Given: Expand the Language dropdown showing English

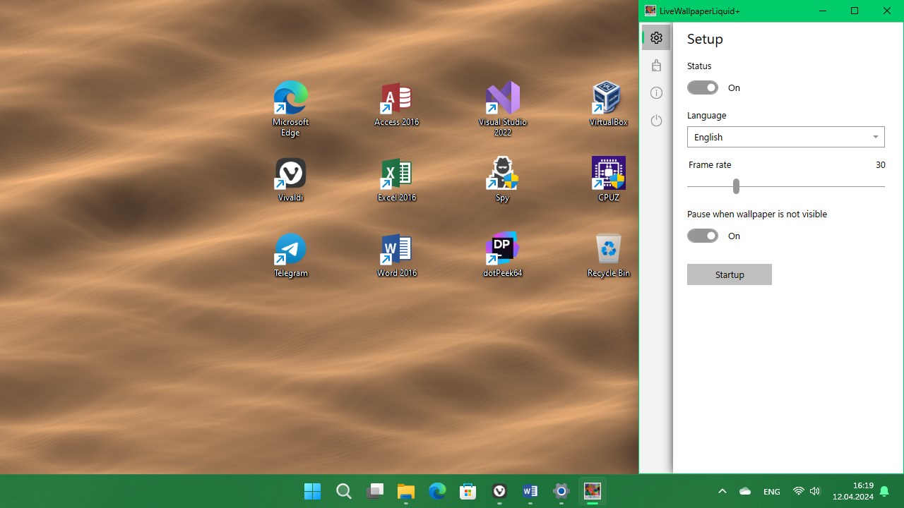Looking at the screenshot, I should (786, 137).
